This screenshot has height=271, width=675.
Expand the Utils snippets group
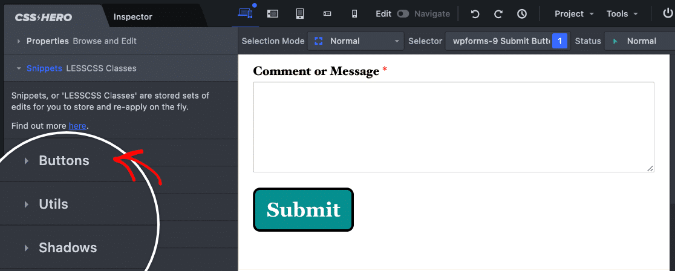point(53,204)
